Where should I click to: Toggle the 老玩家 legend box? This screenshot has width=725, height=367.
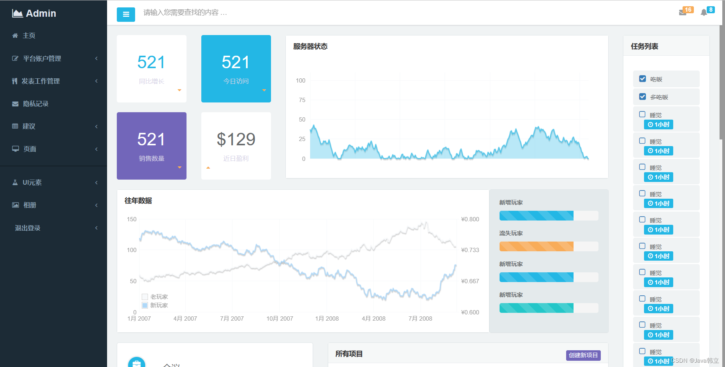click(x=145, y=297)
